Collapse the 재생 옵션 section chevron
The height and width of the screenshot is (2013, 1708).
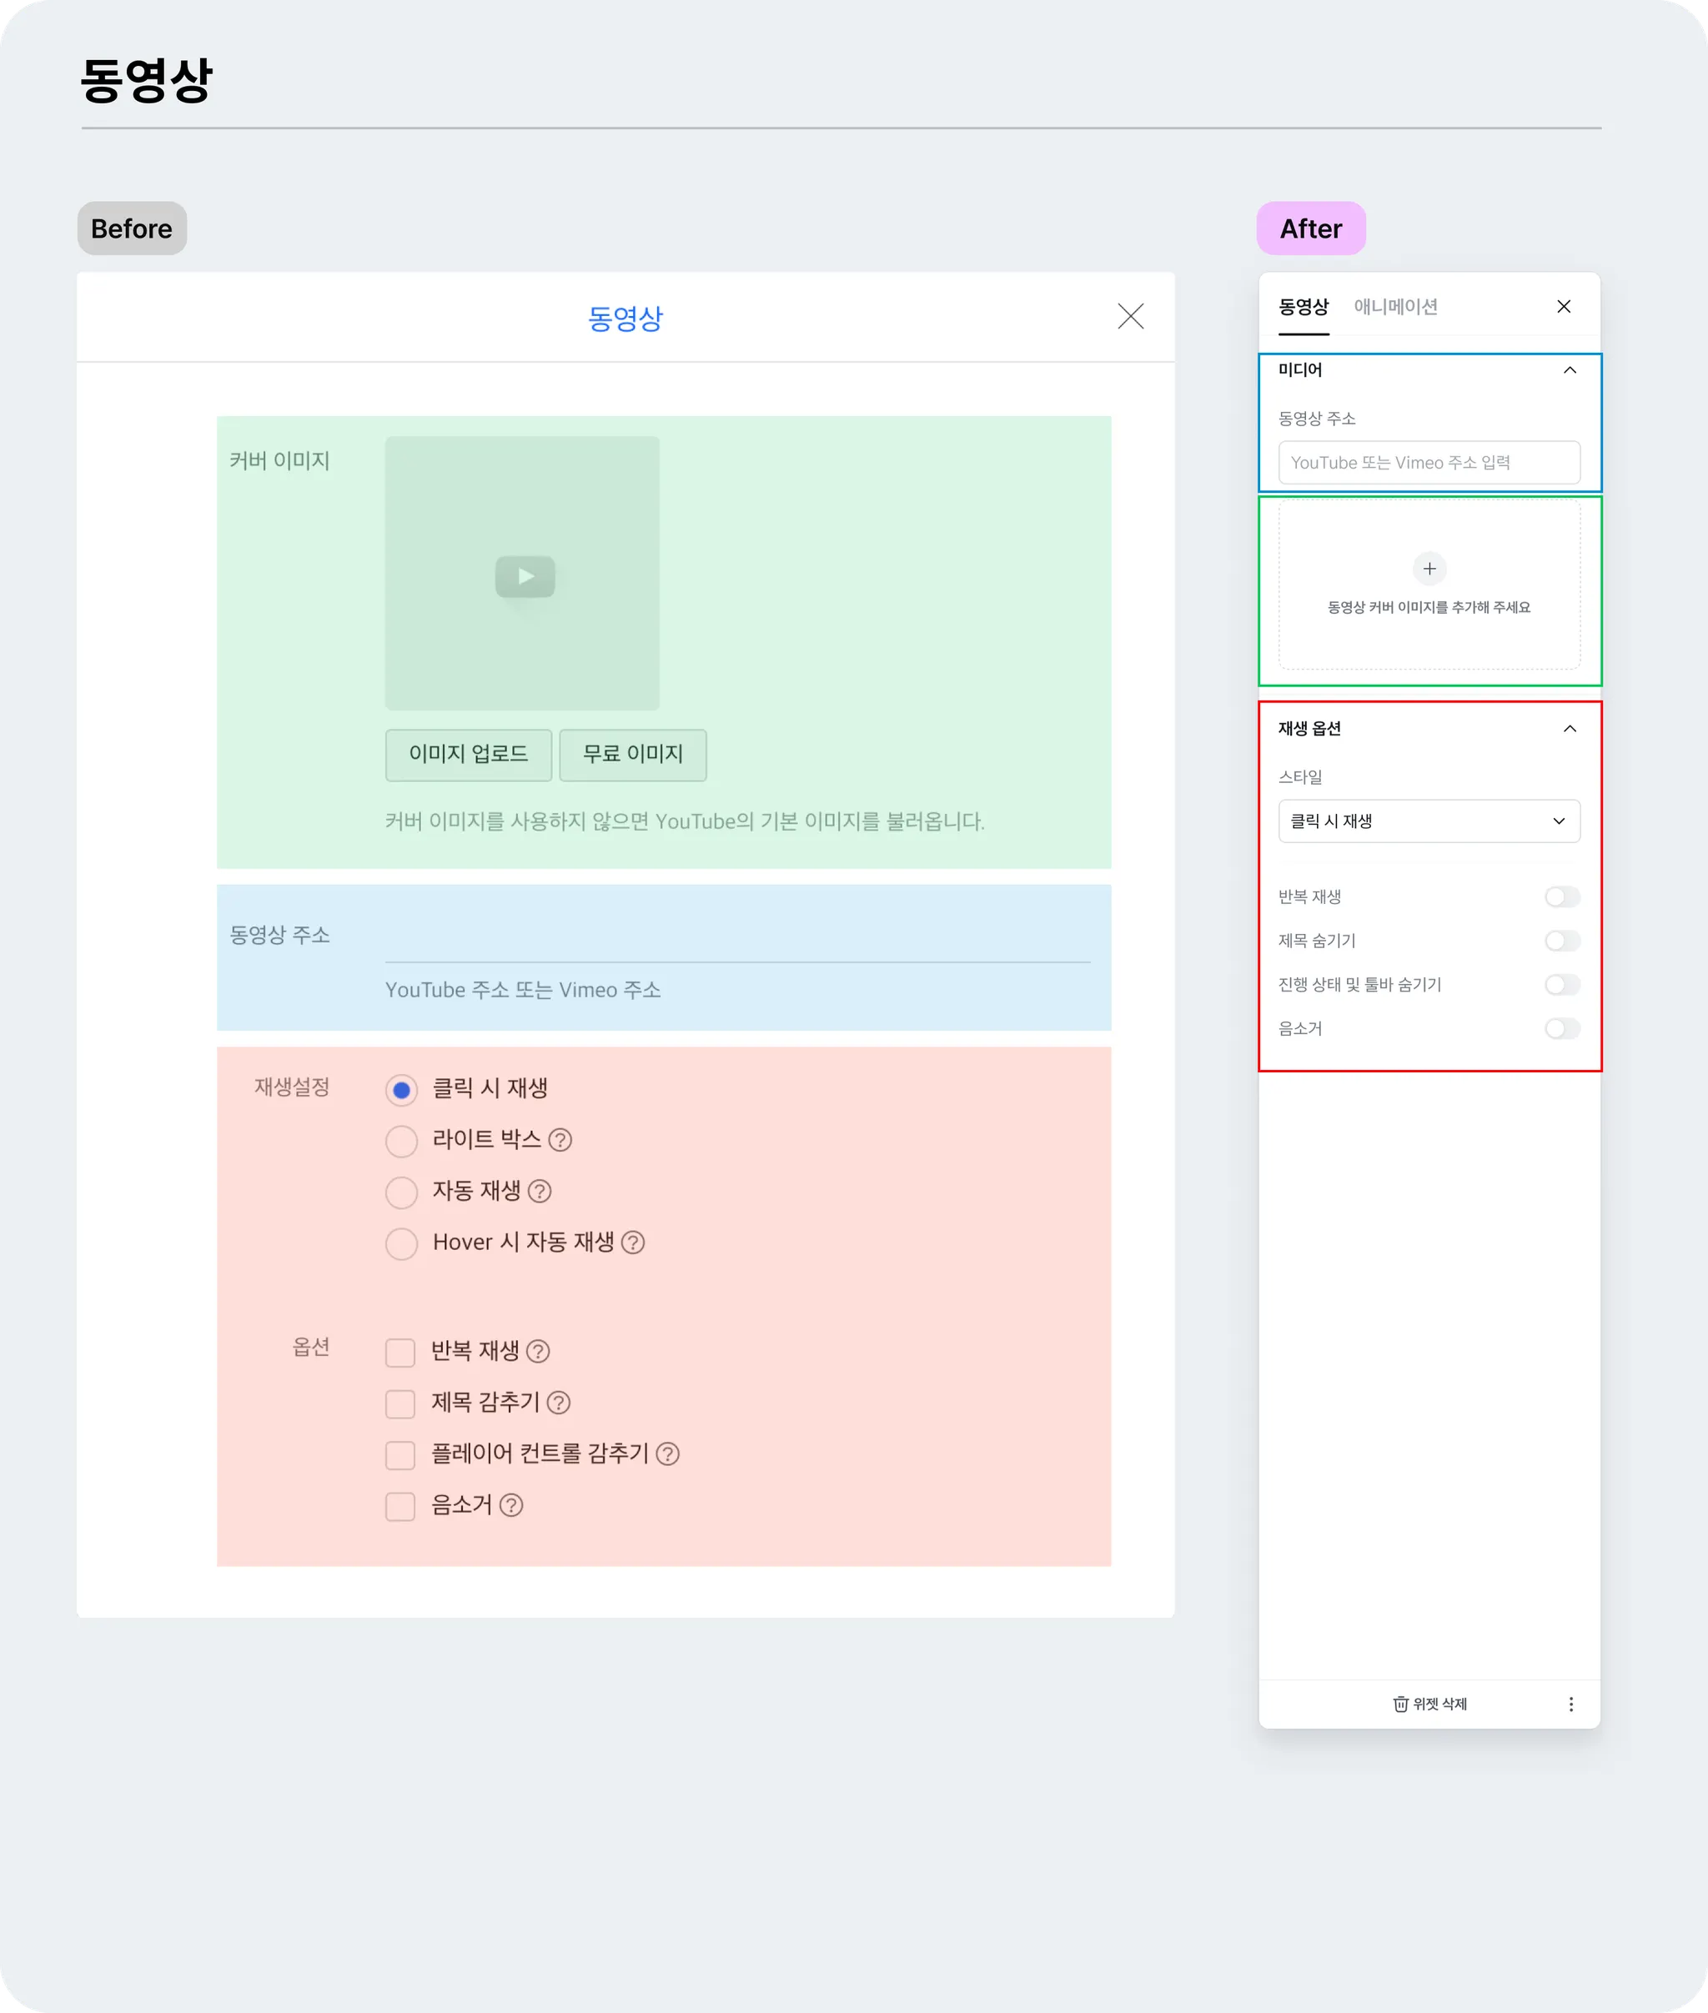[1570, 728]
